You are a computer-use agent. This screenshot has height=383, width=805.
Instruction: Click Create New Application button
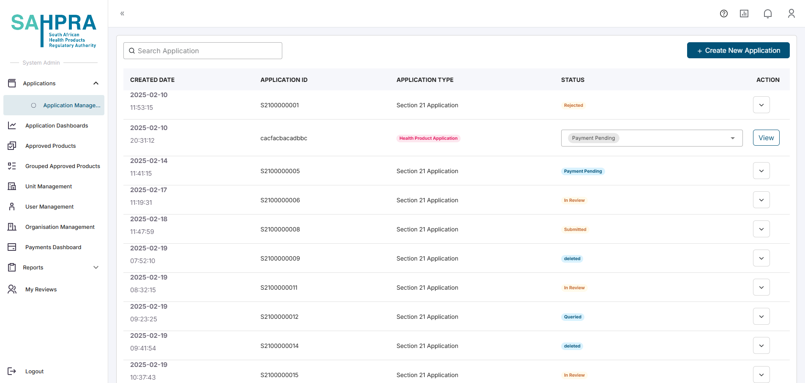click(x=738, y=50)
